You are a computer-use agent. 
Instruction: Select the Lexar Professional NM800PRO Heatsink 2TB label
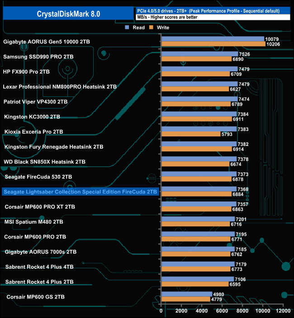(60, 87)
